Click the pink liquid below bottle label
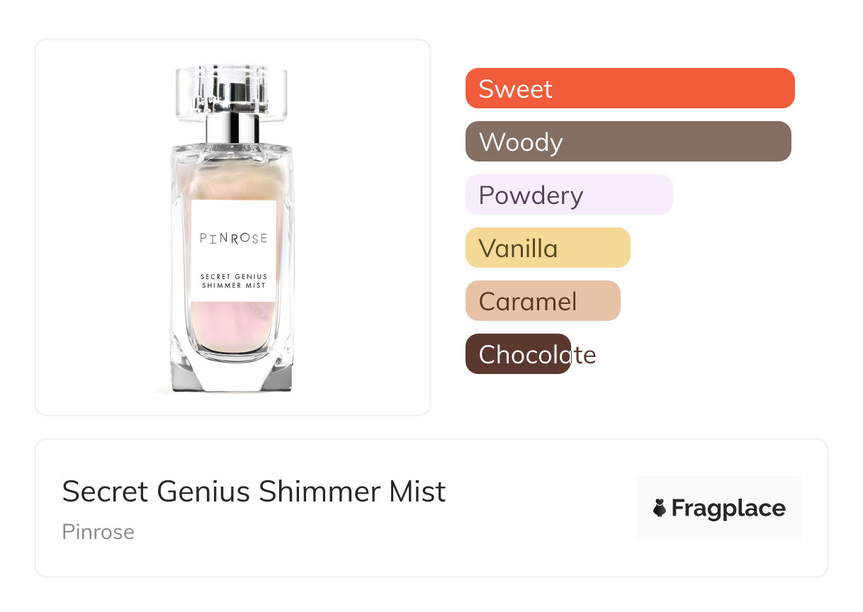Screen dimensions: 863x612 [232, 326]
